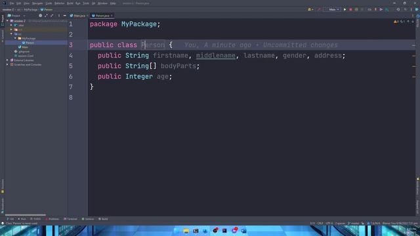The width and height of the screenshot is (420, 236).
Task: Collapse the MyPackage folder node
Action: [15, 38]
